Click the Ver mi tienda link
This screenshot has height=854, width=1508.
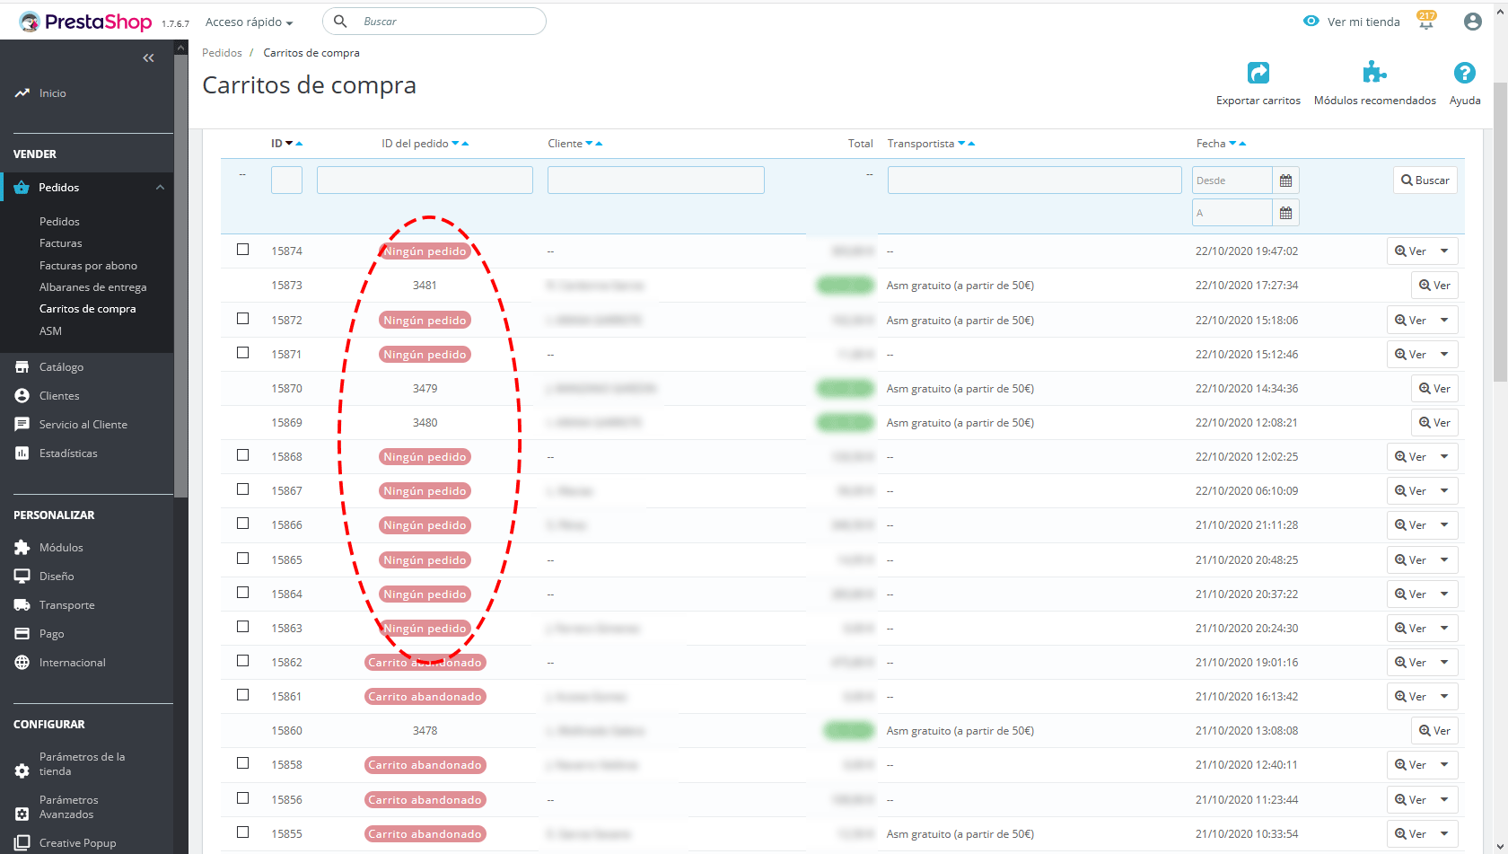coord(1363,22)
